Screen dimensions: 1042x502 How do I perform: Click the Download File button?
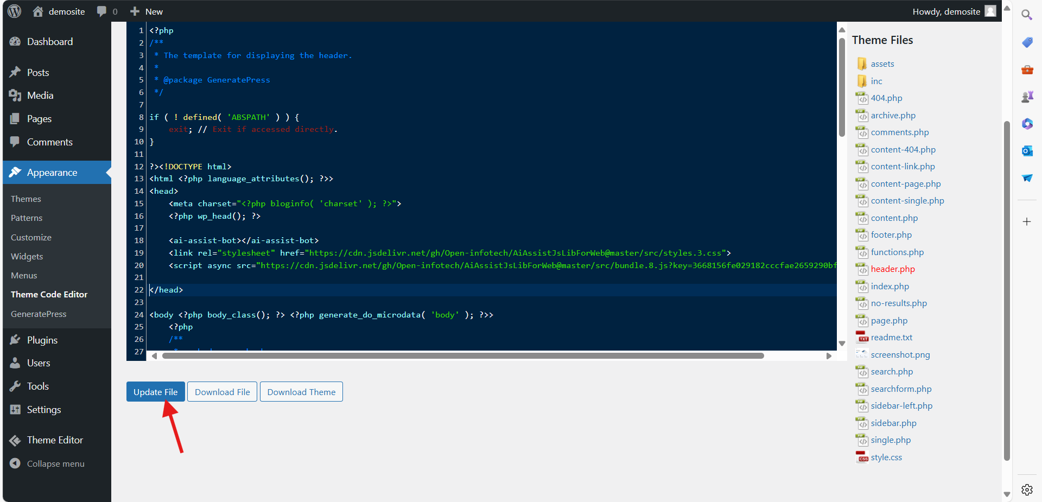click(x=223, y=392)
